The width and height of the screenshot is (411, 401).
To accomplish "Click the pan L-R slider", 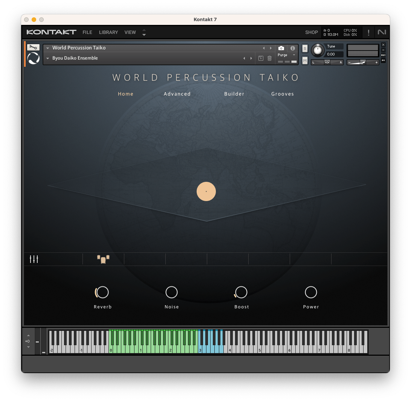I will (327, 63).
